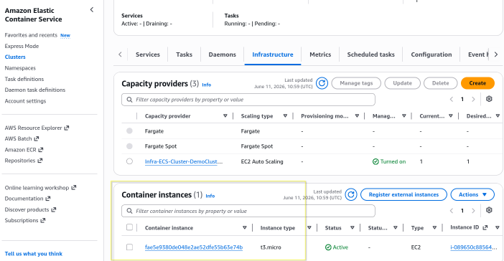The height and width of the screenshot is (261, 504).
Task: Click the Instance ID external link icon
Action: (x=485, y=227)
